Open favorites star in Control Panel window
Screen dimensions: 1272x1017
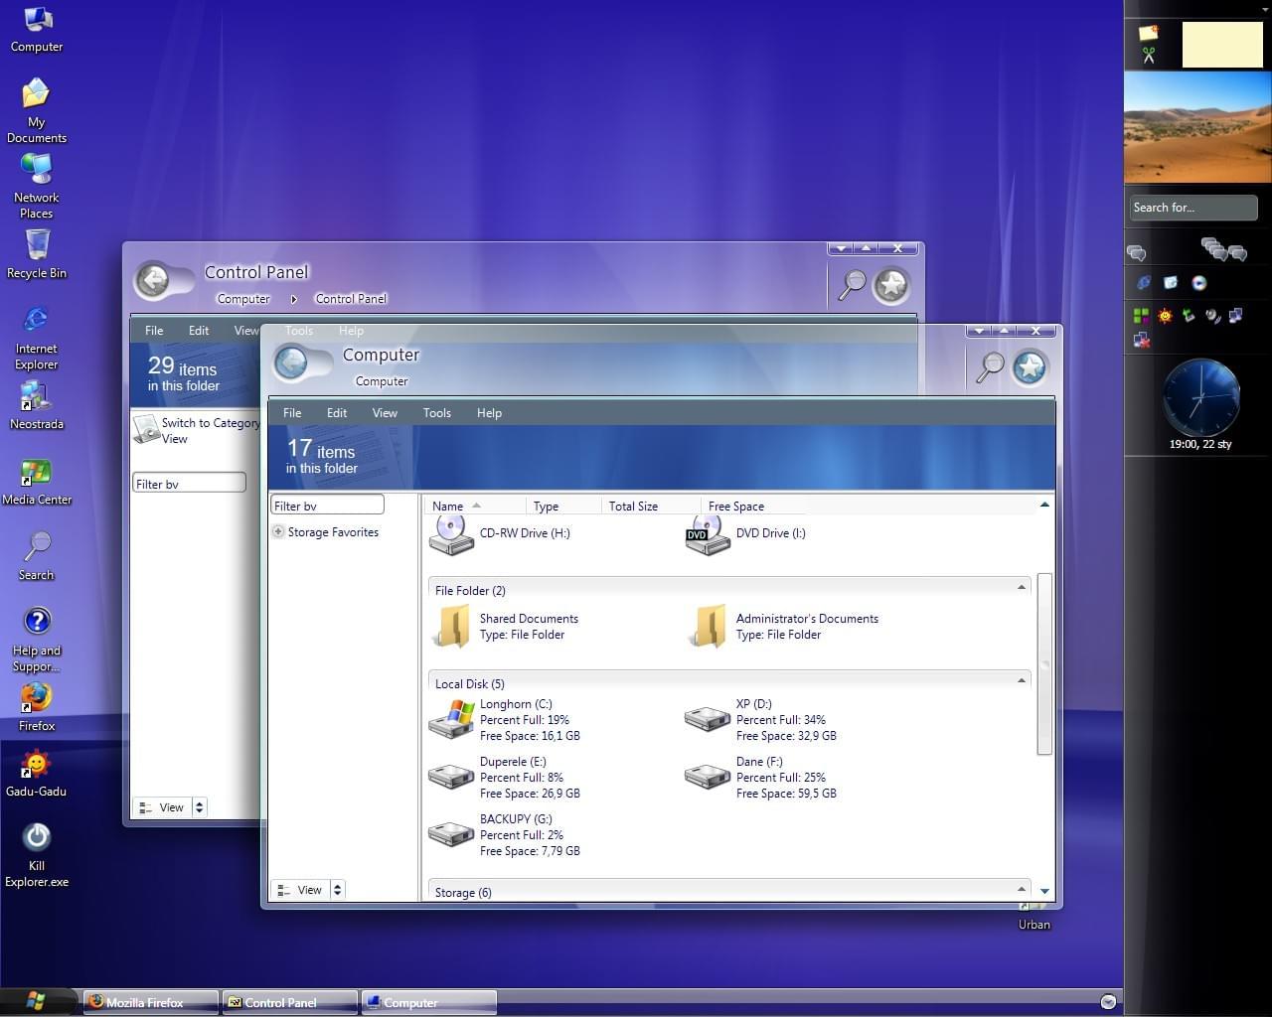pos(891,286)
